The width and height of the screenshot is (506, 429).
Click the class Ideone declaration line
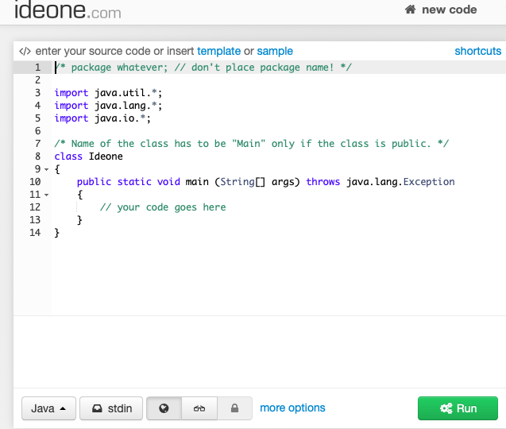[x=79, y=157]
